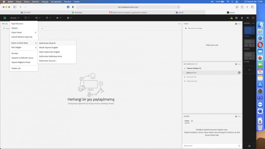Switch to the Herkes chat tab
The width and height of the screenshot is (265, 149).
(187, 121)
